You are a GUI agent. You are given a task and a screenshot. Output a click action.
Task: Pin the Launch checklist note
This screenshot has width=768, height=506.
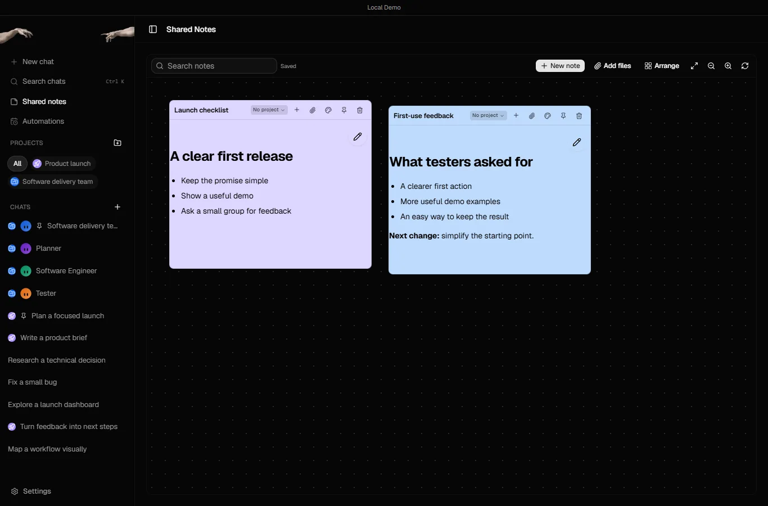click(344, 110)
